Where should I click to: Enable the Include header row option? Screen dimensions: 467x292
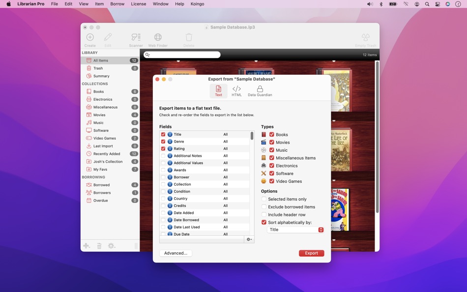264,214
